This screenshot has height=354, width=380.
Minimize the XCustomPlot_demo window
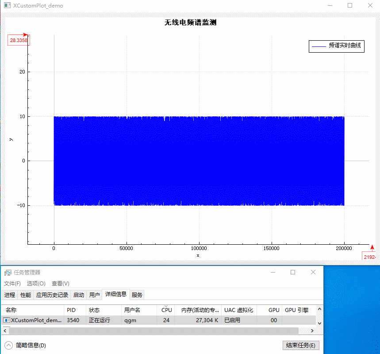[330, 5]
